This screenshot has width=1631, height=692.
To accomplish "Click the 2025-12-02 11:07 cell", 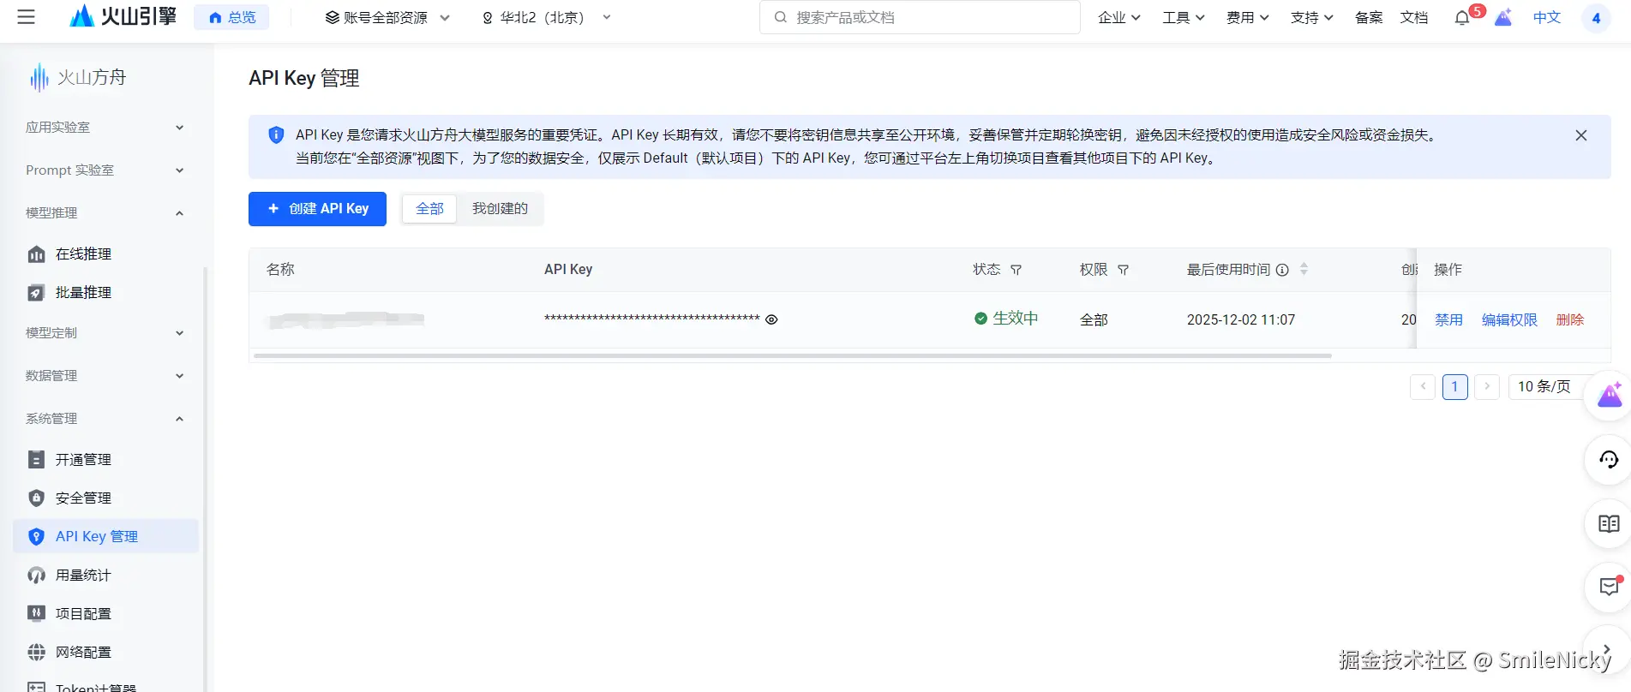I will coord(1240,319).
